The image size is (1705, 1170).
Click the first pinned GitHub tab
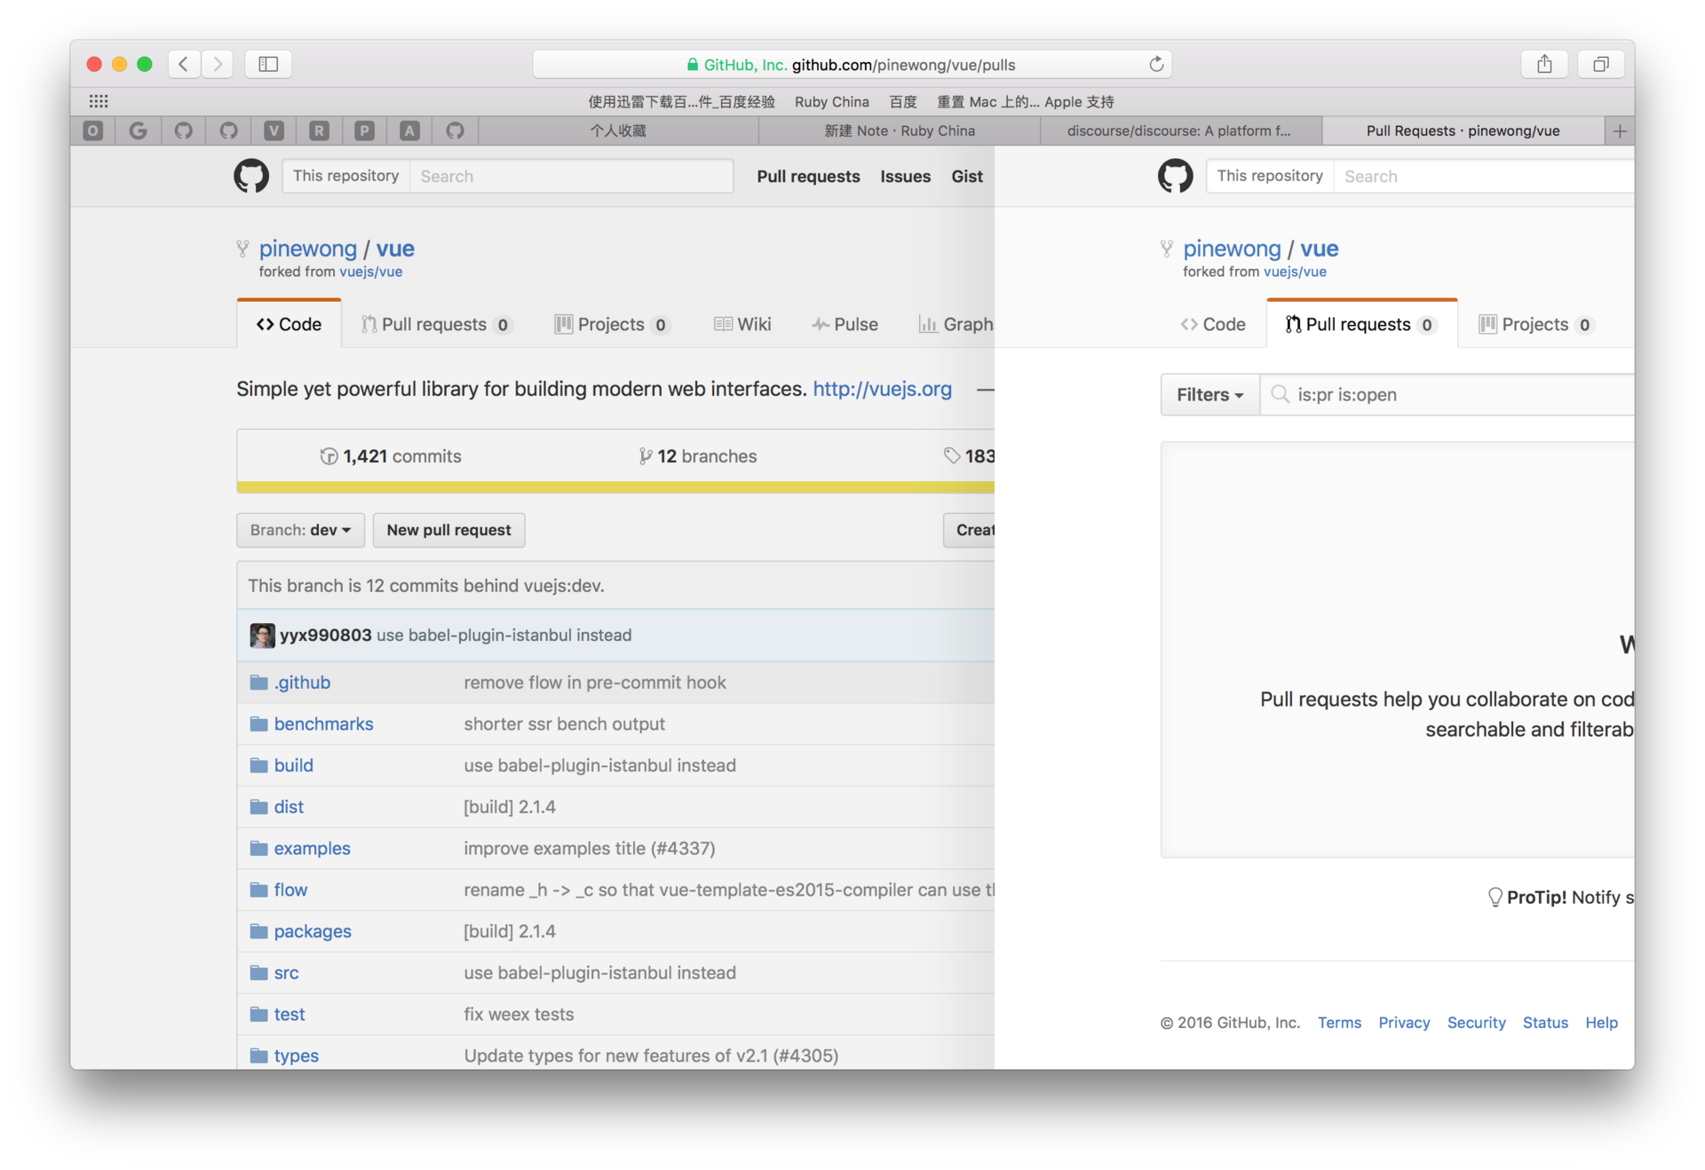184,130
